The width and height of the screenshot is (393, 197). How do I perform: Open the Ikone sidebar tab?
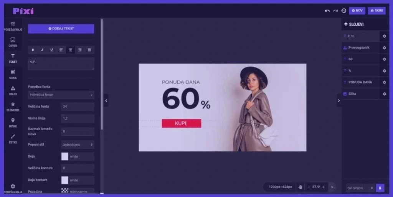(x=13, y=123)
